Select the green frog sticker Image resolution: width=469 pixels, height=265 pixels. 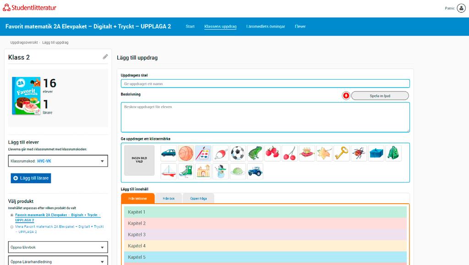pyautogui.click(x=255, y=153)
